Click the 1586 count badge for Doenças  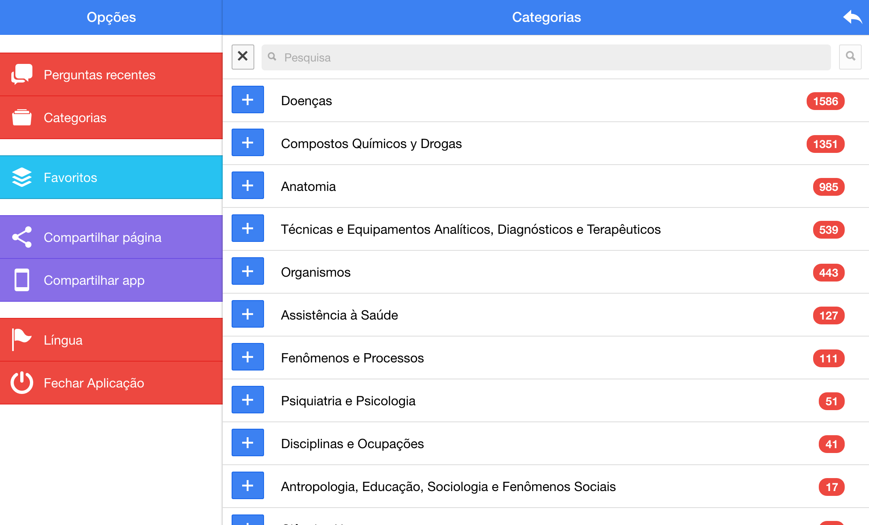[825, 101]
